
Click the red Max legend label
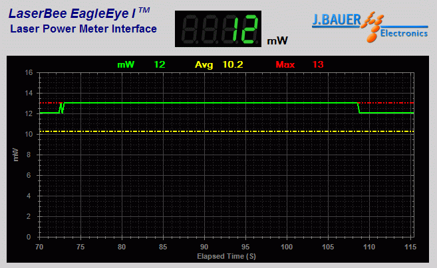coord(285,64)
